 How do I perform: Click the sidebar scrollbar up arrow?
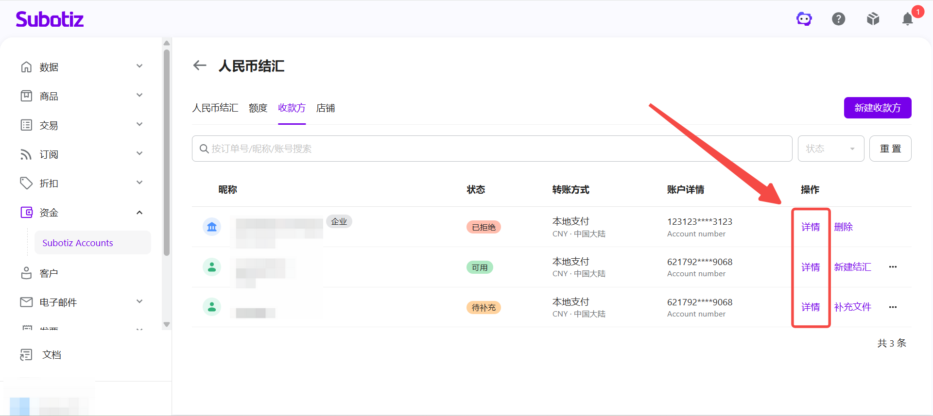click(x=167, y=43)
